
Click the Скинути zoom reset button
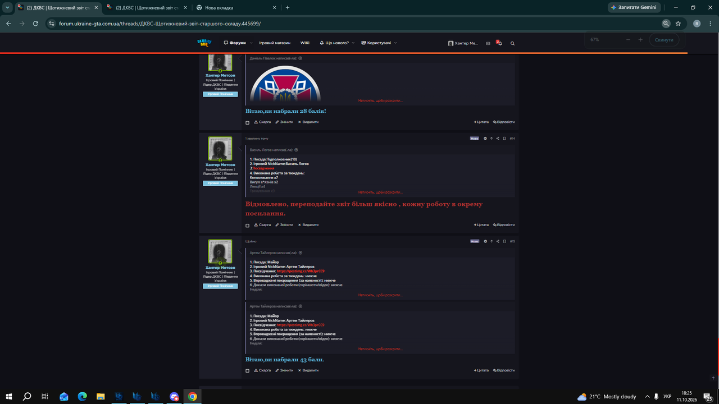click(x=664, y=40)
